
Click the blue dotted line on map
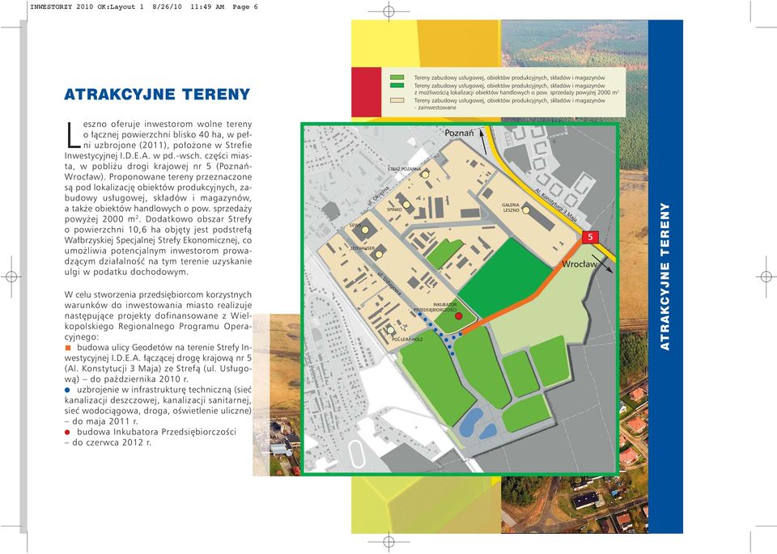[439, 332]
